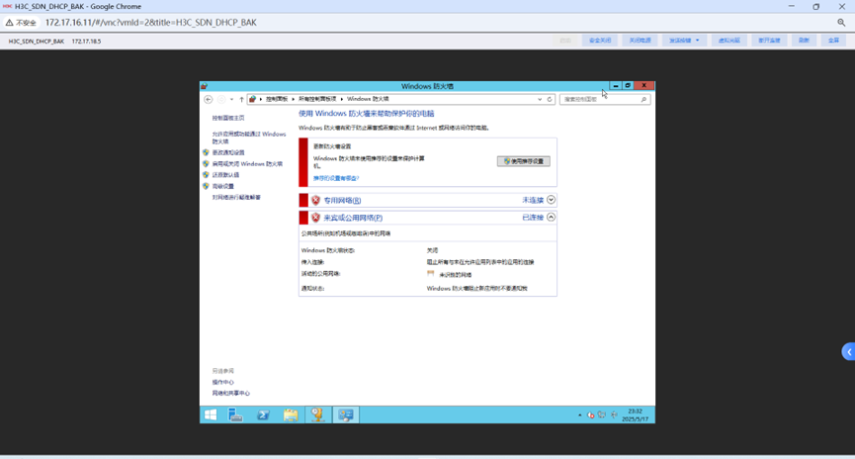
Task: Open PowerShell from the taskbar
Action: click(x=263, y=414)
